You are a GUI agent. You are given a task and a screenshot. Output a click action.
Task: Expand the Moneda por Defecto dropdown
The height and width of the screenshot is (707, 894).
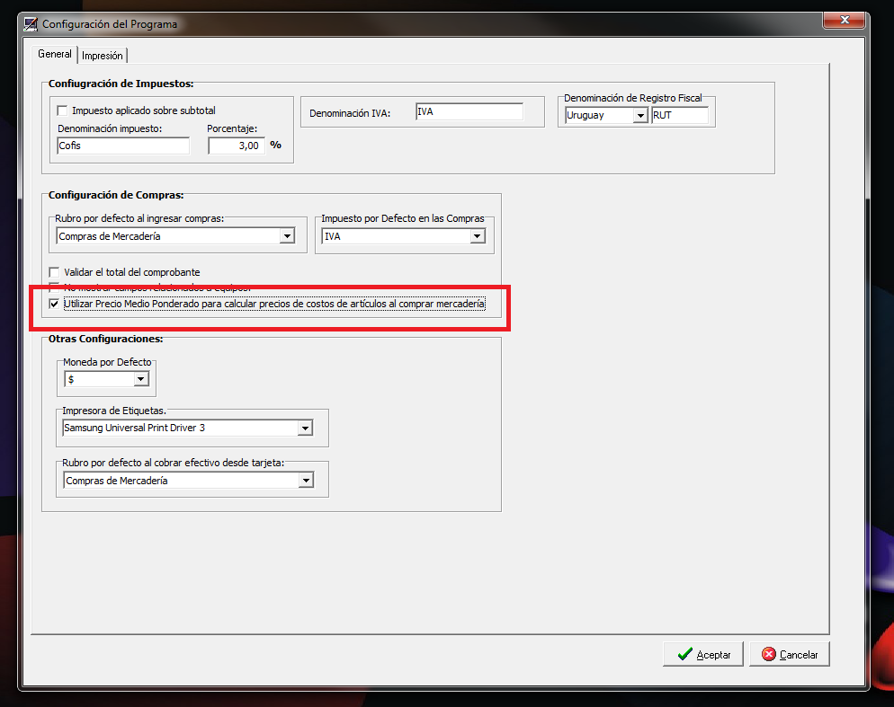140,380
